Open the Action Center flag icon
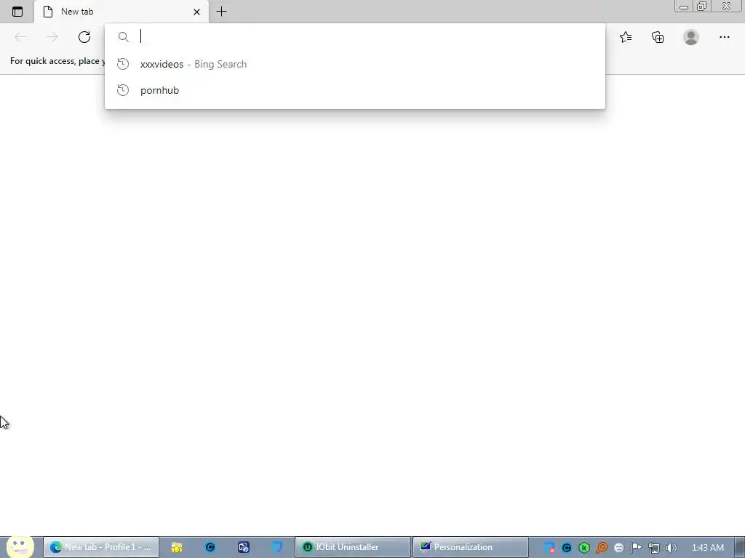This screenshot has width=745, height=558. pos(636,548)
